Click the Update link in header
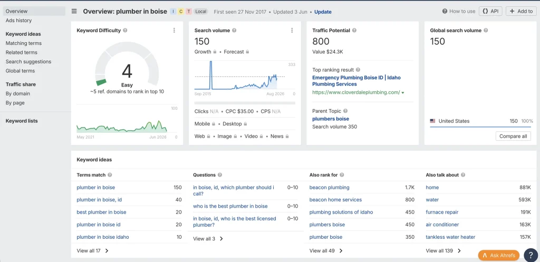Viewport: 540px width, 262px height. 323,12
